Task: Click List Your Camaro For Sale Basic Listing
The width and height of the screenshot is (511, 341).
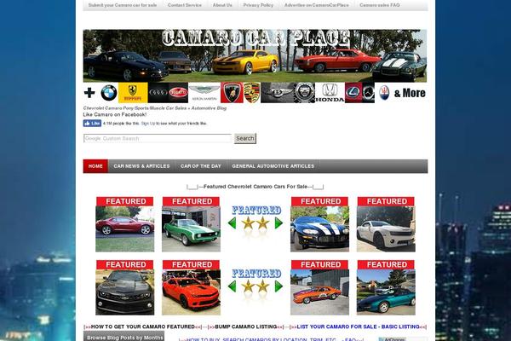Action: click(358, 327)
